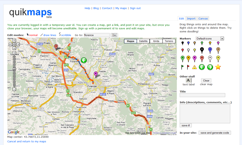Pick the small red pin marker
The height and width of the screenshot is (145, 242).
point(183,50)
